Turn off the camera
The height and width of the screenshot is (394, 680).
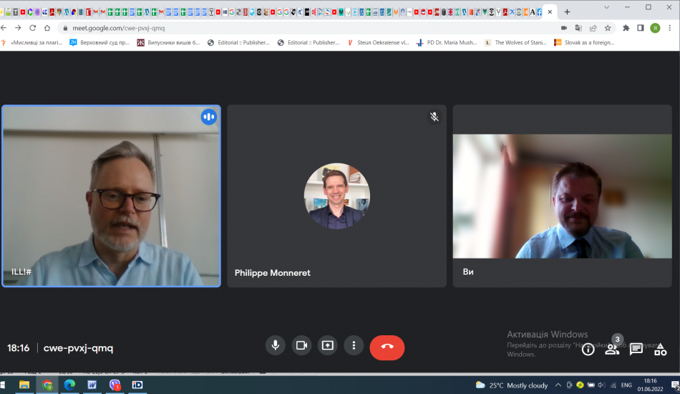click(301, 346)
